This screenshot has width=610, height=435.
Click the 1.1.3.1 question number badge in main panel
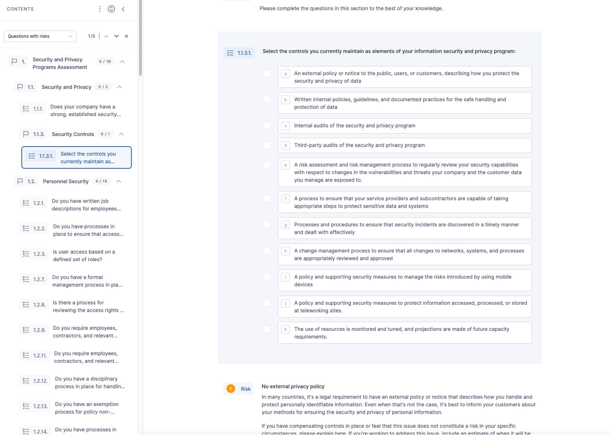(x=239, y=53)
